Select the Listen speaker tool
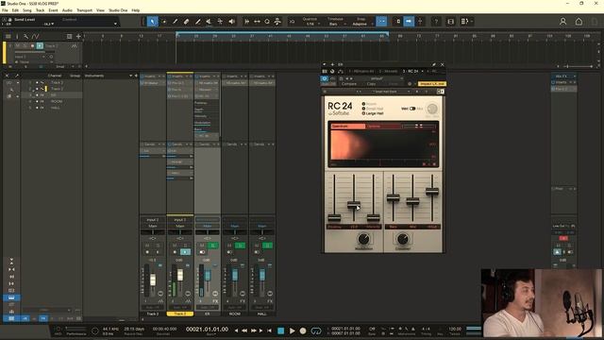 (x=231, y=22)
